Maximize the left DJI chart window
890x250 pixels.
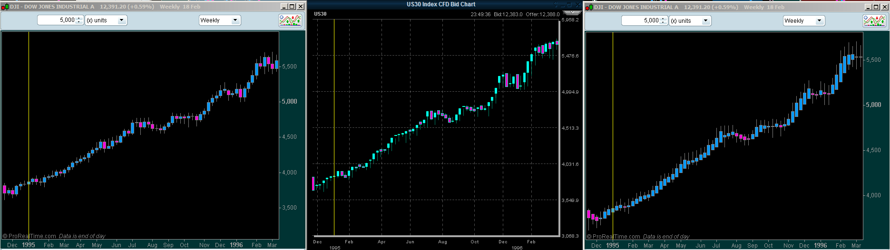coord(292,7)
